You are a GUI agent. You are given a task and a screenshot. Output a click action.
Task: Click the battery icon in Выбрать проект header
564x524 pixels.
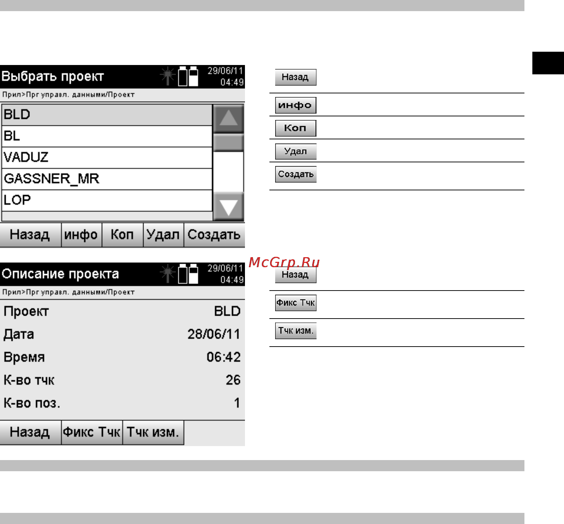188,76
